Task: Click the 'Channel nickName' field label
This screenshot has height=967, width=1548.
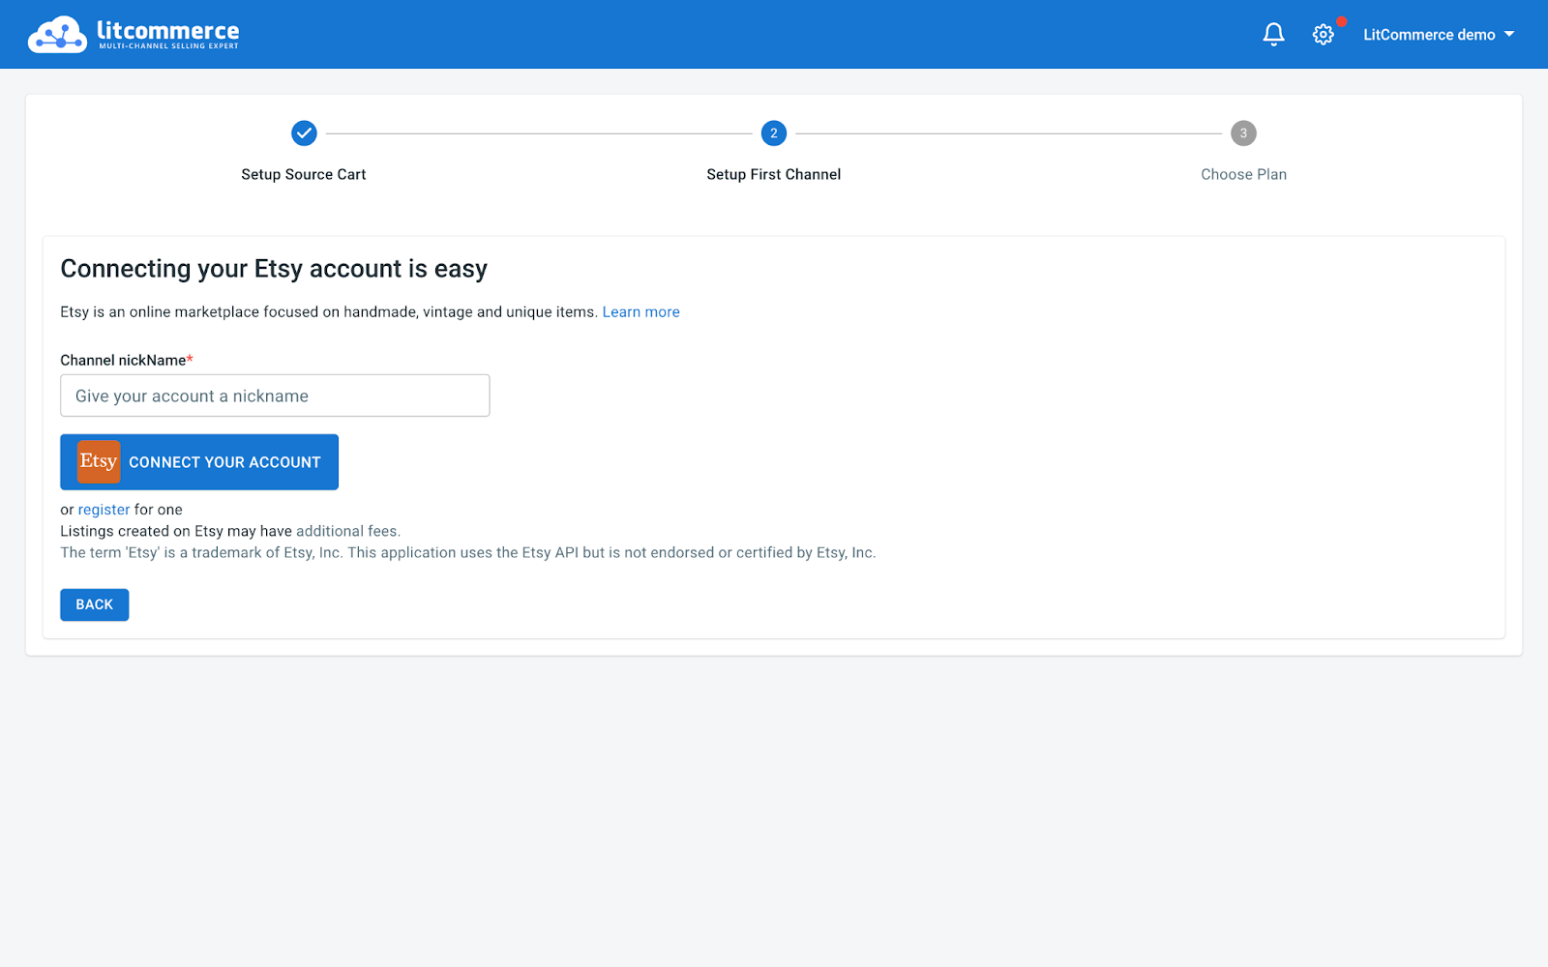Action: 127,360
